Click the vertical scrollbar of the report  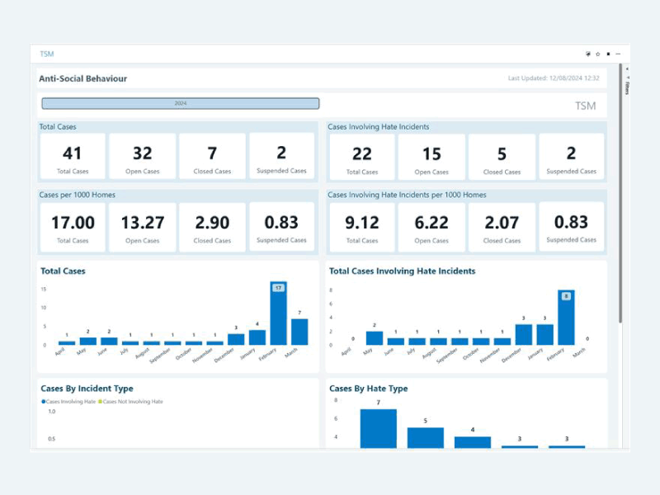[620, 206]
